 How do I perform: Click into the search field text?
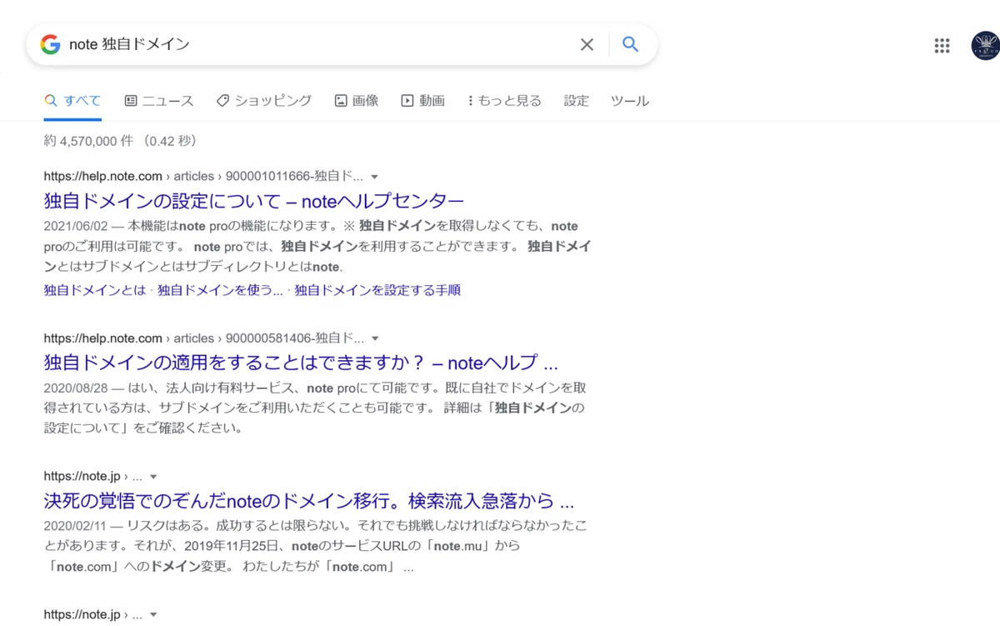tap(129, 44)
